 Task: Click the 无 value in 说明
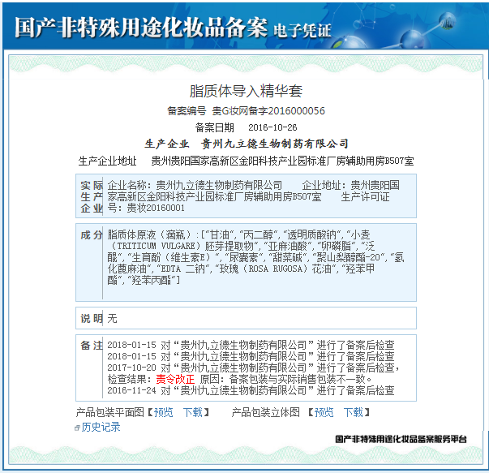112,318
